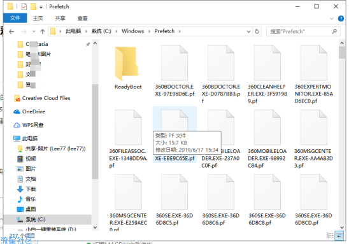Image resolution: width=349 pixels, height=244 pixels.
Task: Switch to large icons view button
Action: click(x=339, y=235)
